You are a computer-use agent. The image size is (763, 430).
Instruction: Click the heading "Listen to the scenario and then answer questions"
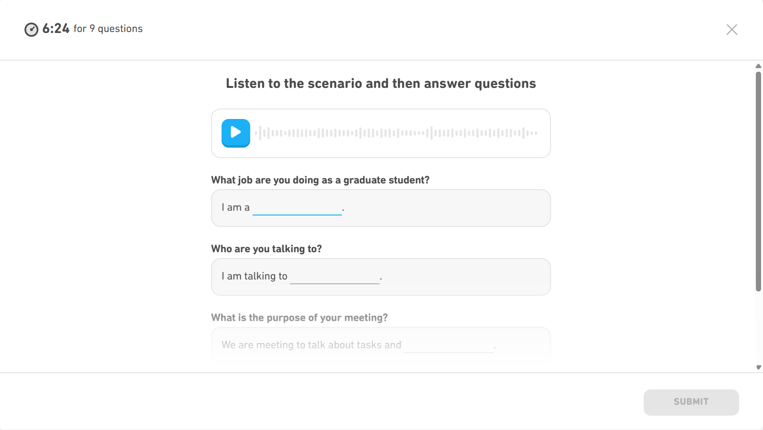381,83
